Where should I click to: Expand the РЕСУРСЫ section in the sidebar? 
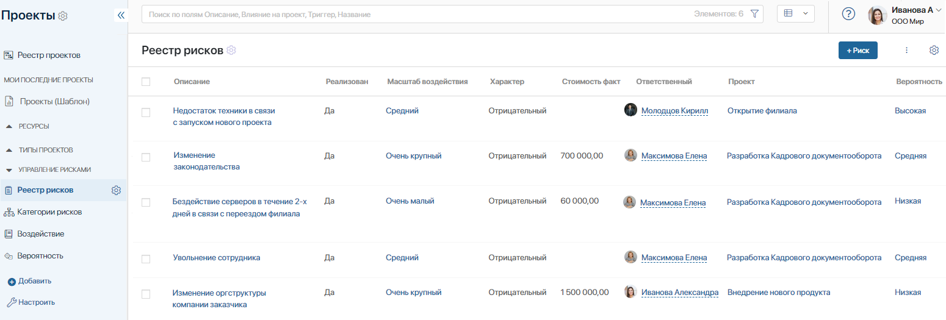pos(9,126)
